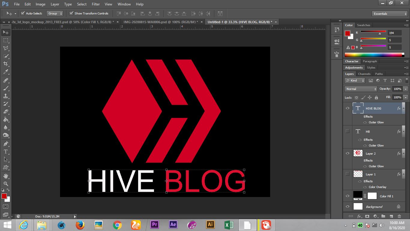This screenshot has height=231, width=410.
Task: Select the Lasso tool
Action: tap(6, 48)
